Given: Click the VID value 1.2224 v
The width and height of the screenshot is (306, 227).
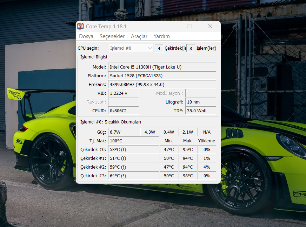Looking at the screenshot, I should click(x=123, y=93).
